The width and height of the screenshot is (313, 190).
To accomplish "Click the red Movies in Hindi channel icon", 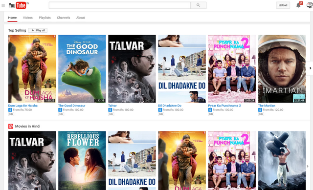I will 11,126.
